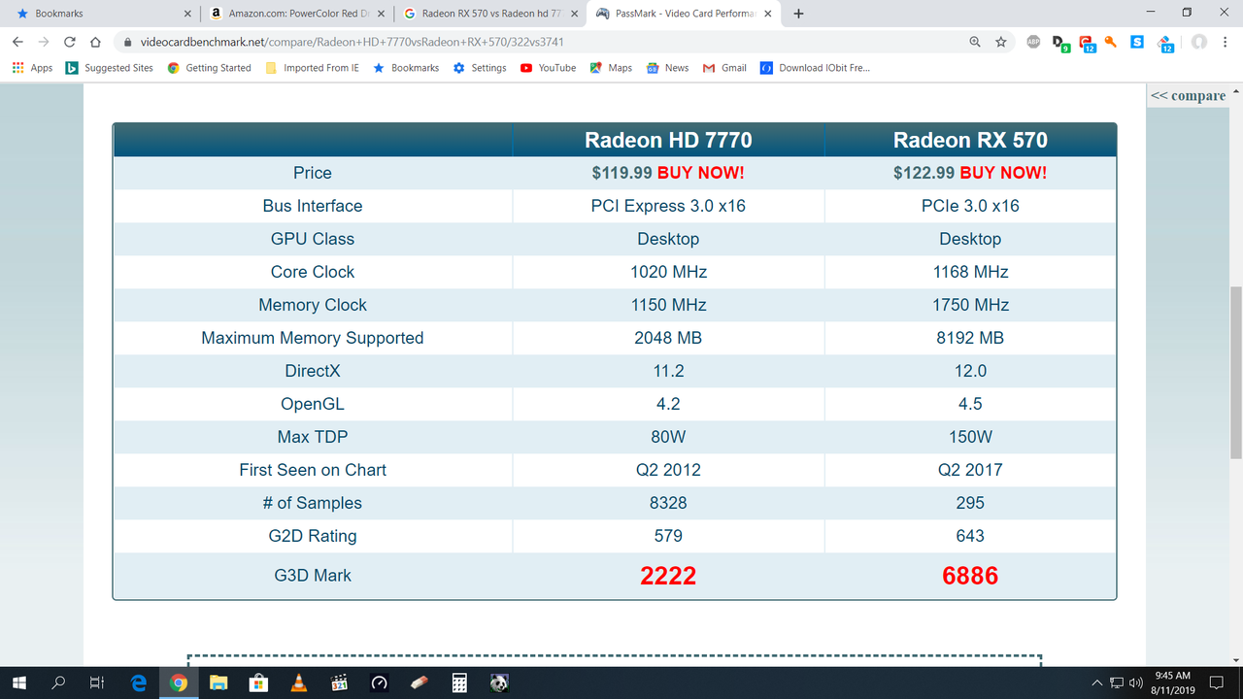Image resolution: width=1243 pixels, height=699 pixels.
Task: Open the orange key extension
Action: pyautogui.click(x=1111, y=42)
